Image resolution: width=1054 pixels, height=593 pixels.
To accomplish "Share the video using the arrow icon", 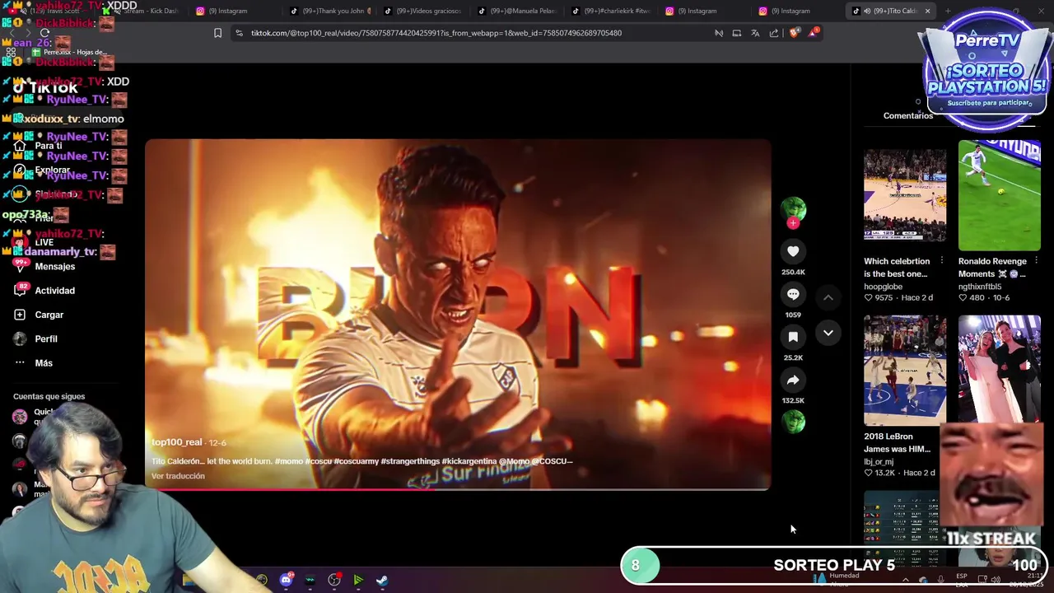I will click(793, 380).
